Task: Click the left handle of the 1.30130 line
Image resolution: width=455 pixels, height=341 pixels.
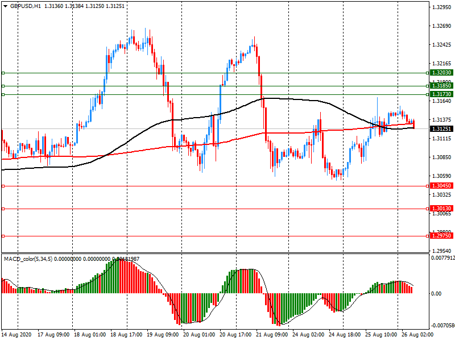Action: click(3, 209)
